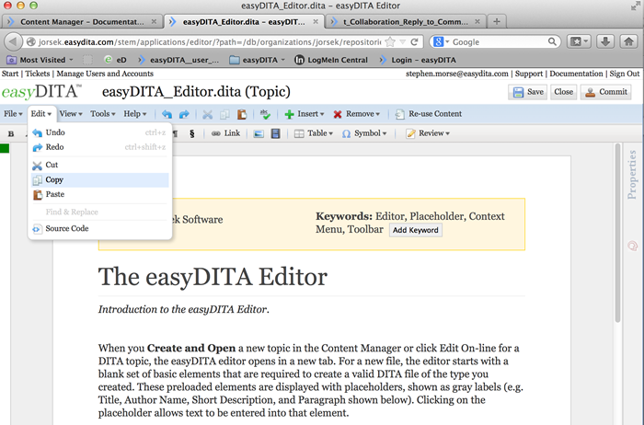644x425 pixels.
Task: Go back with the browser back arrow
Action: (13, 41)
